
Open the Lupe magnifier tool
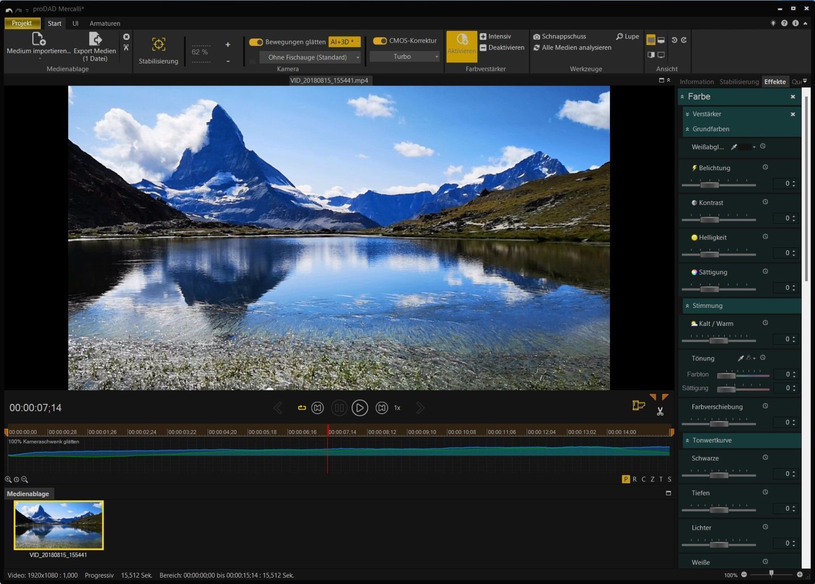[628, 36]
